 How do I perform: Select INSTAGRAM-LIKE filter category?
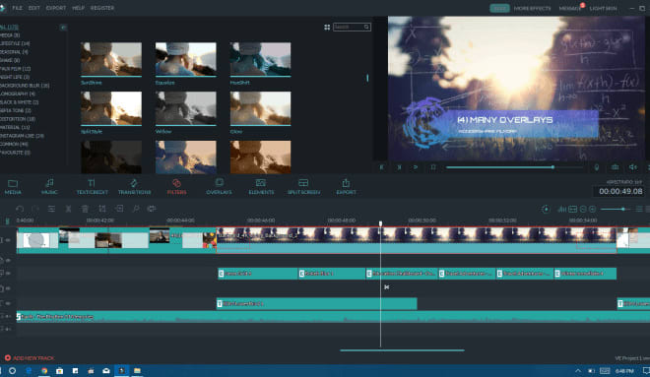coord(23,136)
